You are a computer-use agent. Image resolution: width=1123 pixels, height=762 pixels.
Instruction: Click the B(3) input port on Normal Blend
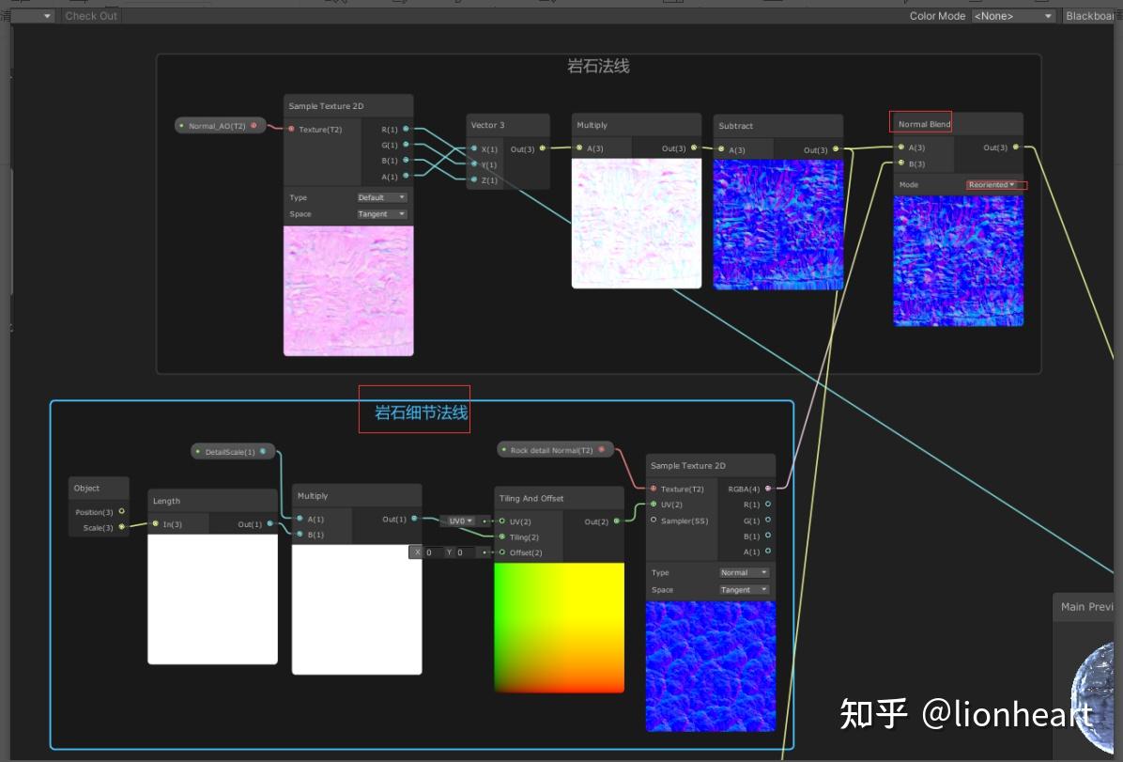(x=901, y=163)
